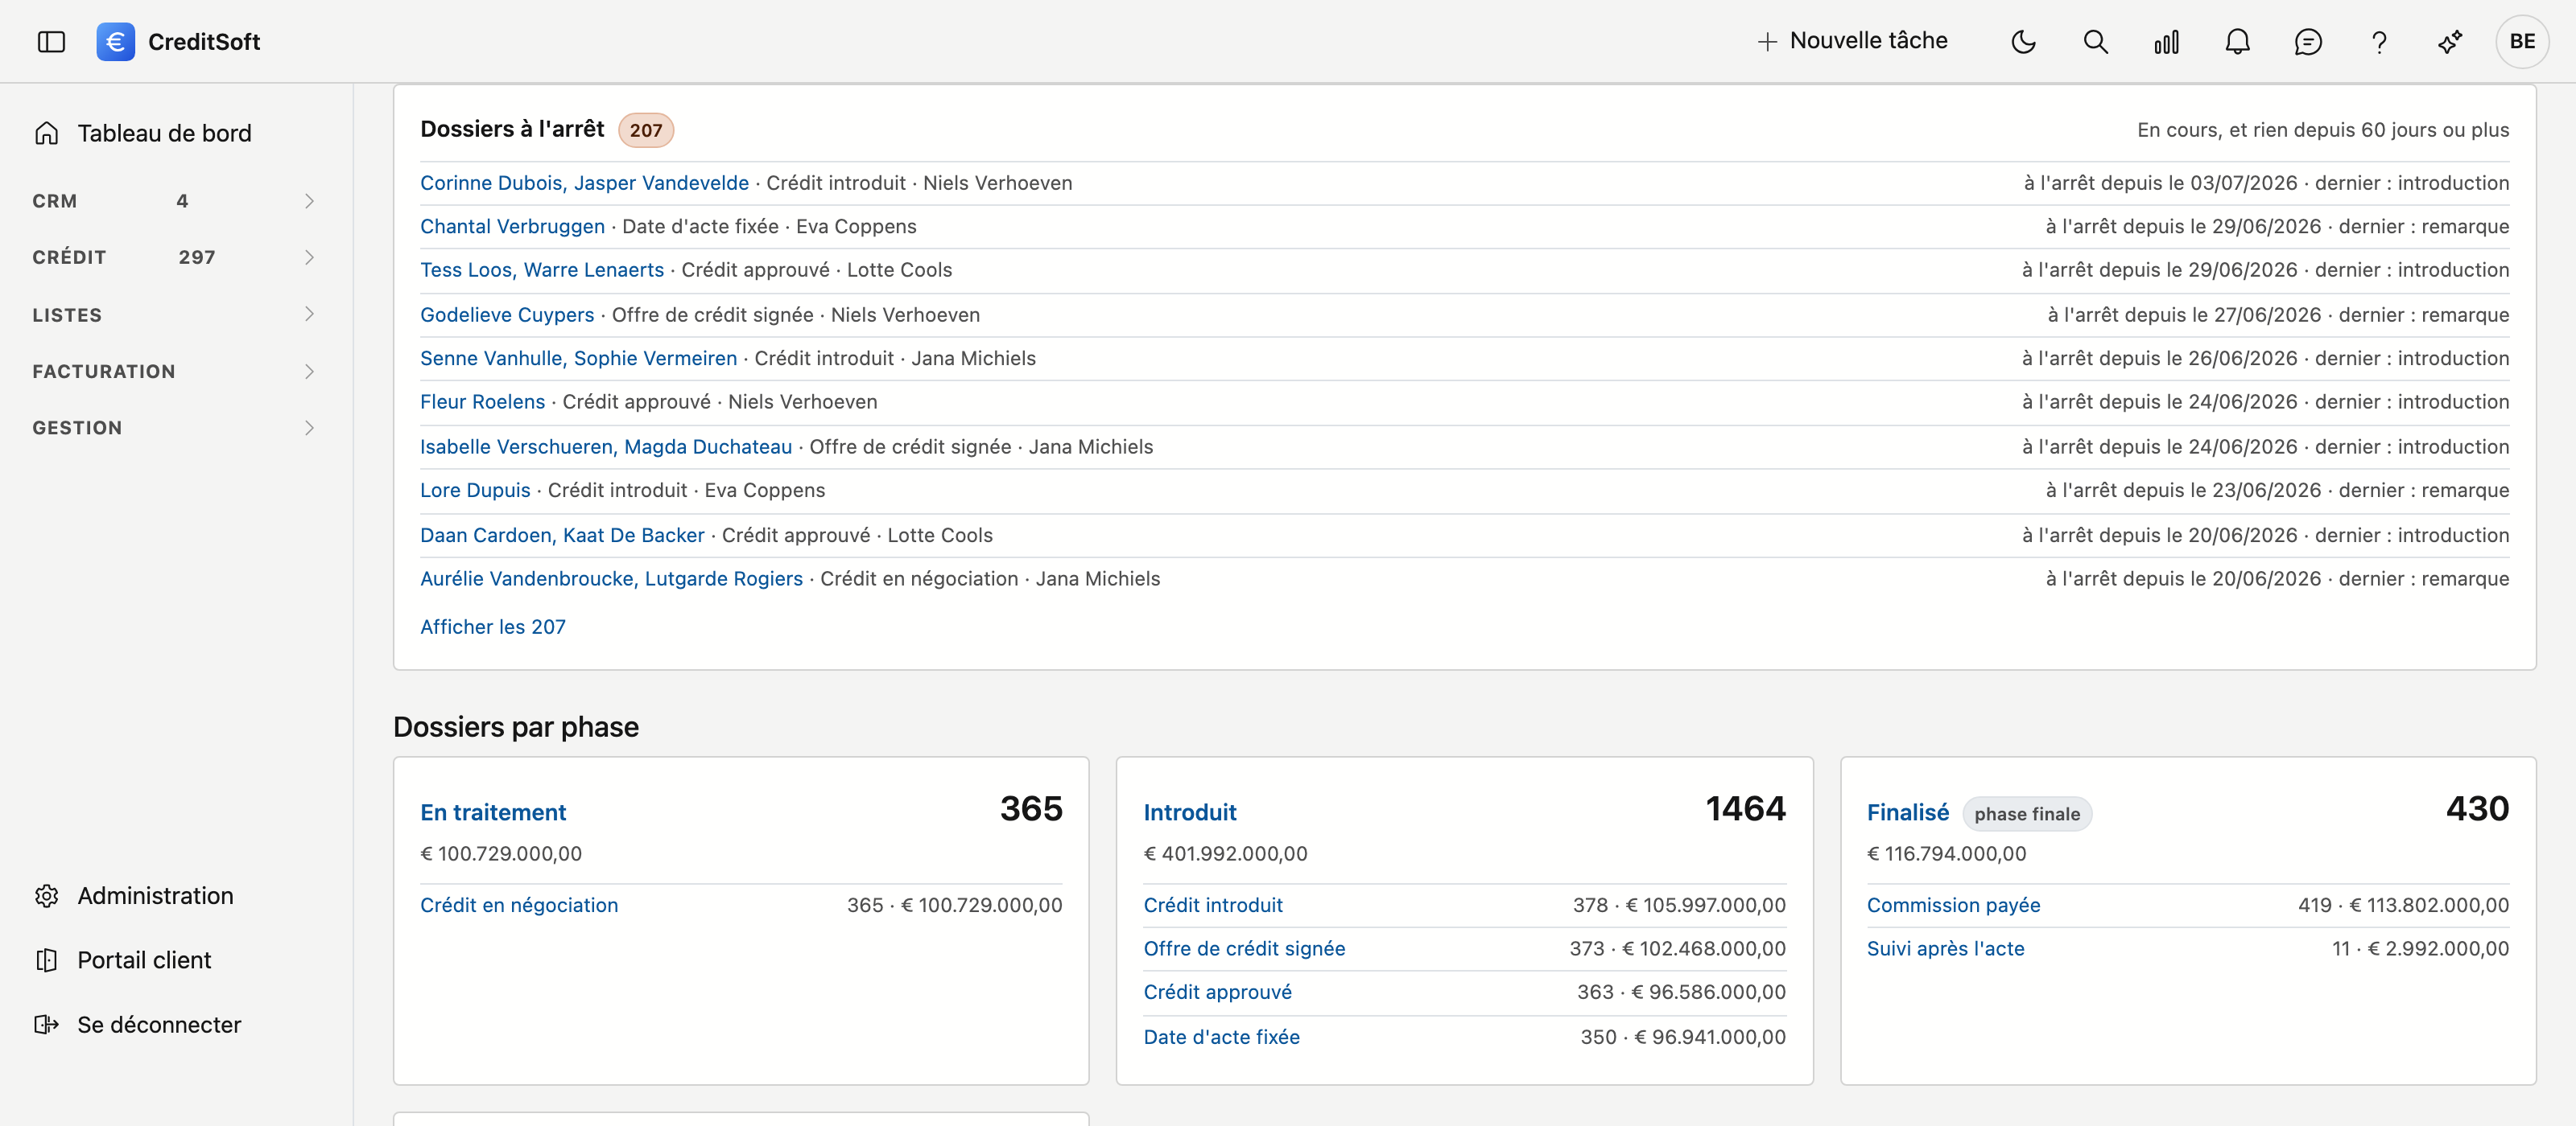Open Date d'acte fixée list
The height and width of the screenshot is (1126, 2576).
pyautogui.click(x=1221, y=1037)
